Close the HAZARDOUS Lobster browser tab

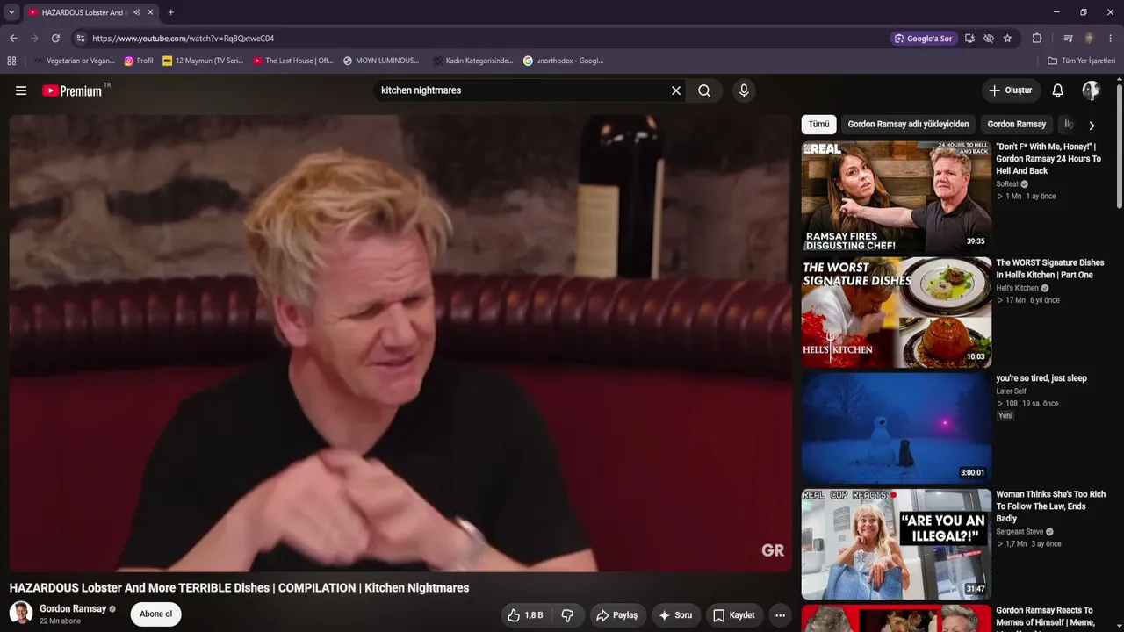(x=150, y=12)
